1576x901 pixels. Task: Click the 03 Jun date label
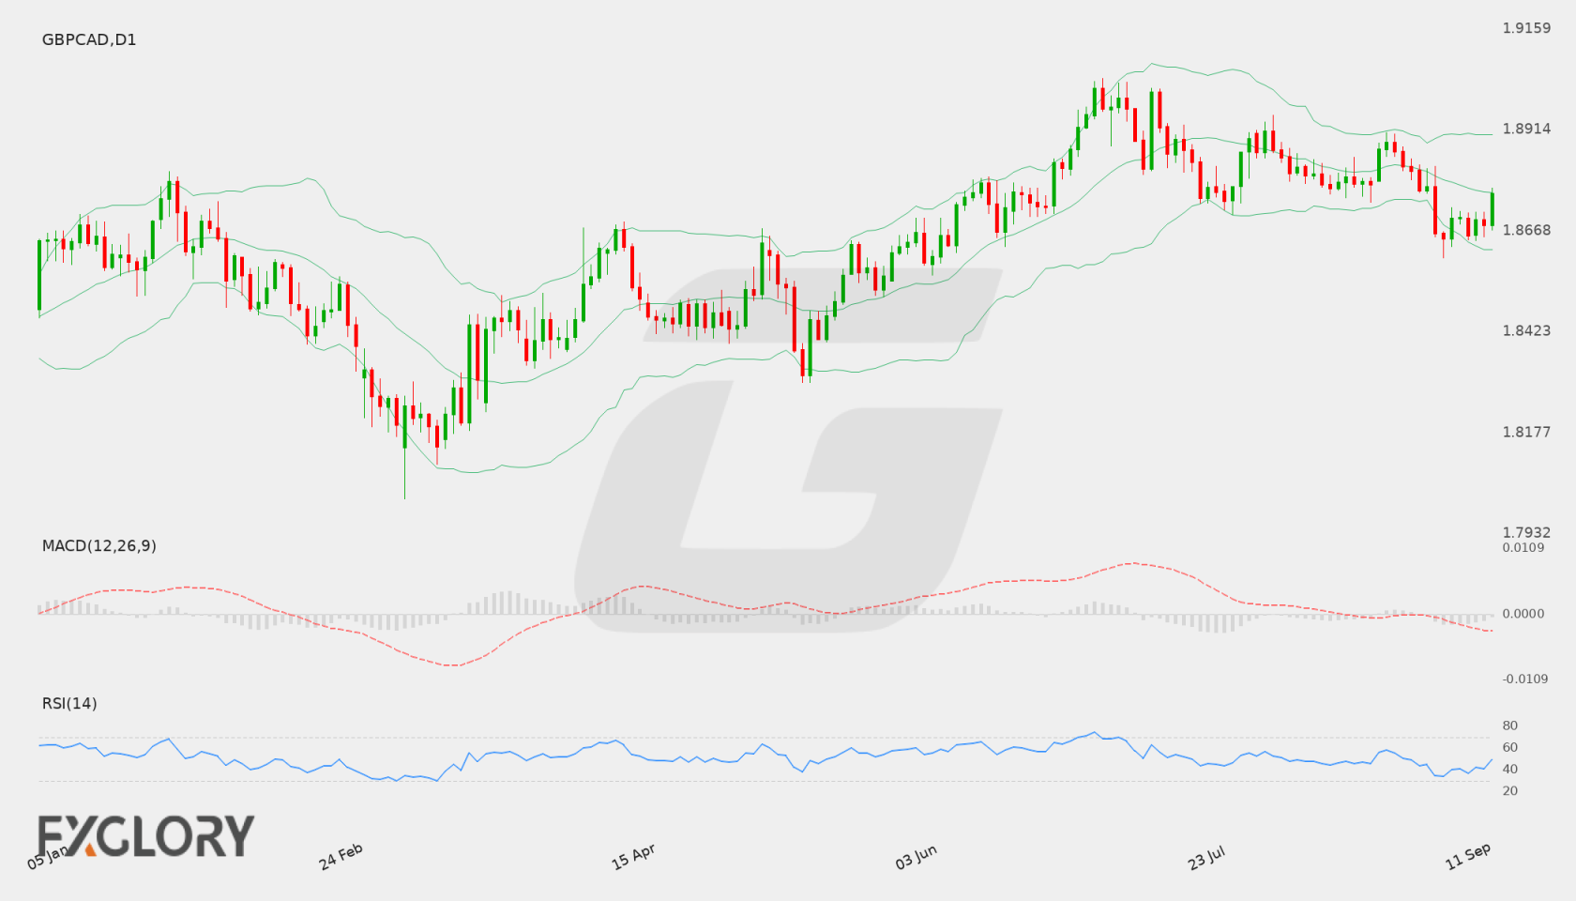[x=916, y=857]
